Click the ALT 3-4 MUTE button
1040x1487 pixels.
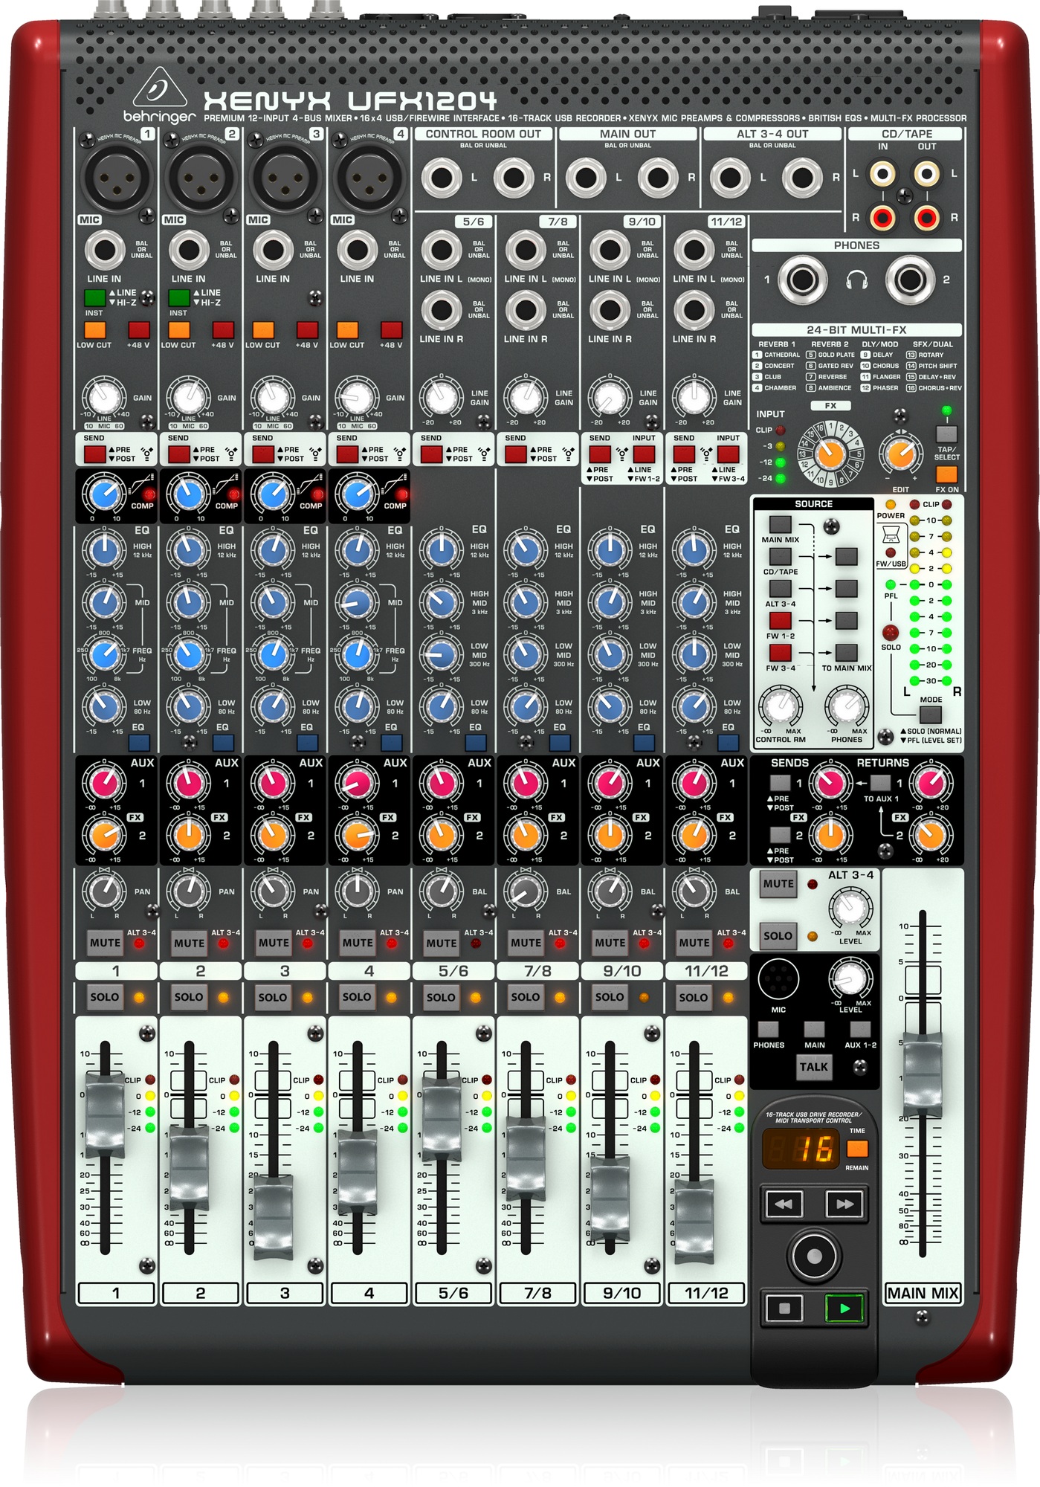[x=778, y=883]
